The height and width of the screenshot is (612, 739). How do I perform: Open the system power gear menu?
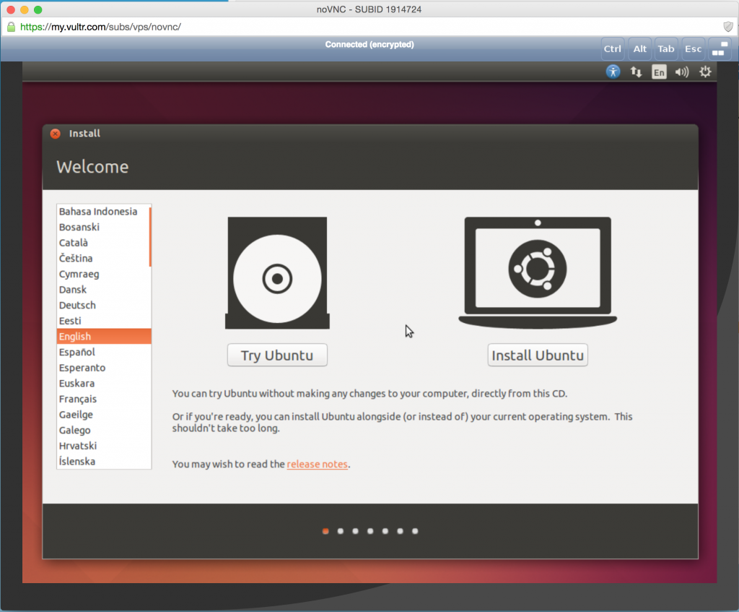[705, 72]
